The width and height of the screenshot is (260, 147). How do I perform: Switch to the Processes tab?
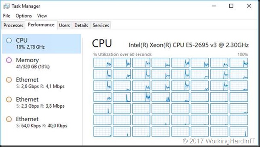point(13,25)
